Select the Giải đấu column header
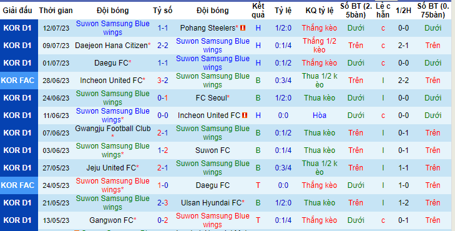455x231 pixels. [x=17, y=11]
